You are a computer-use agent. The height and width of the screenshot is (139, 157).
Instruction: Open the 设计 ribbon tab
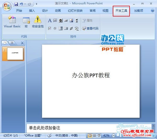[x=45, y=11]
